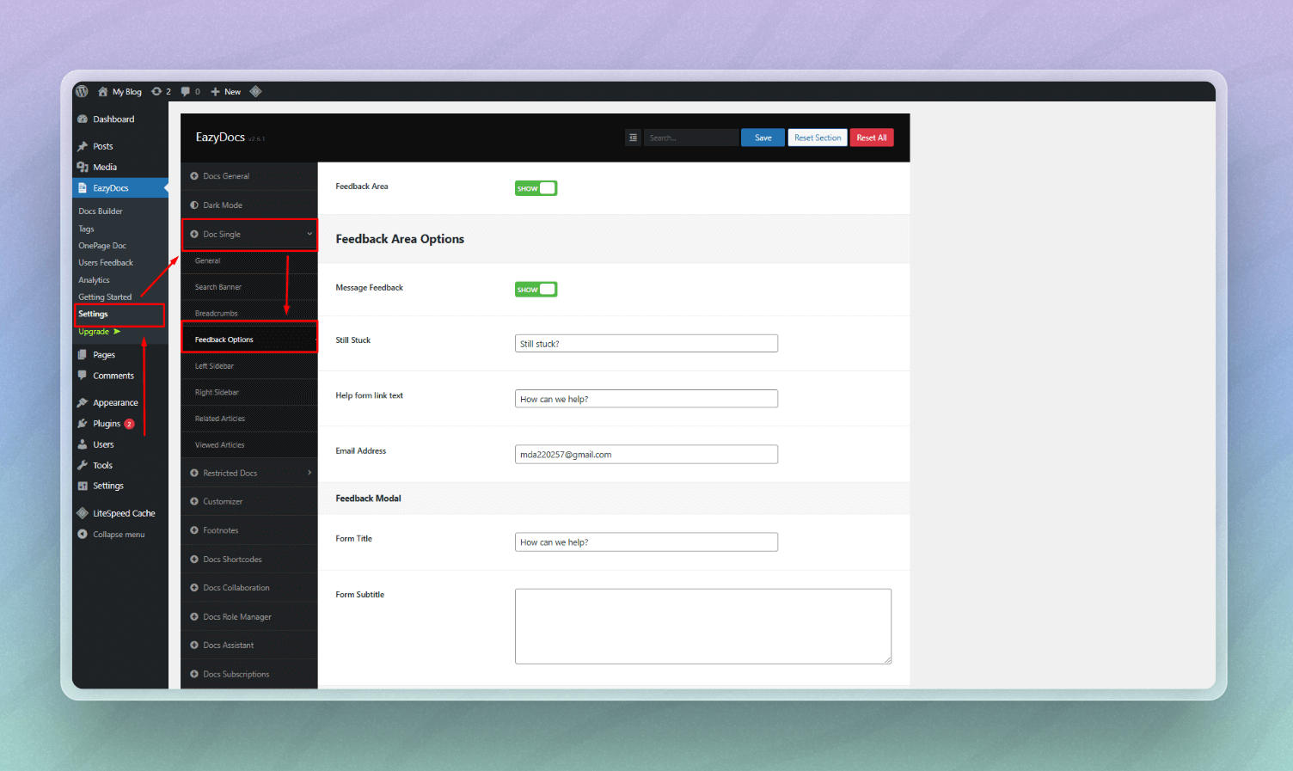
Task: Click the Reset Section button
Action: tap(818, 138)
